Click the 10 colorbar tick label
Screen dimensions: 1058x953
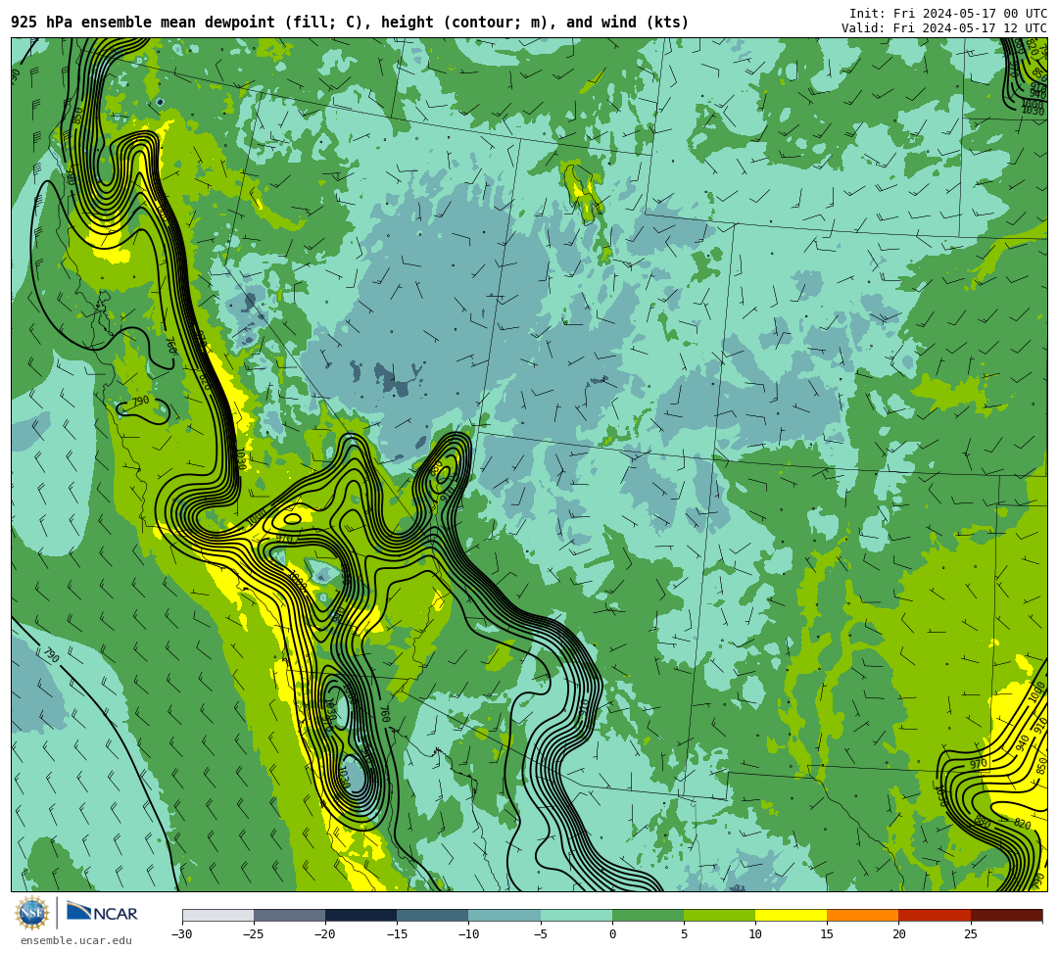pyautogui.click(x=755, y=934)
